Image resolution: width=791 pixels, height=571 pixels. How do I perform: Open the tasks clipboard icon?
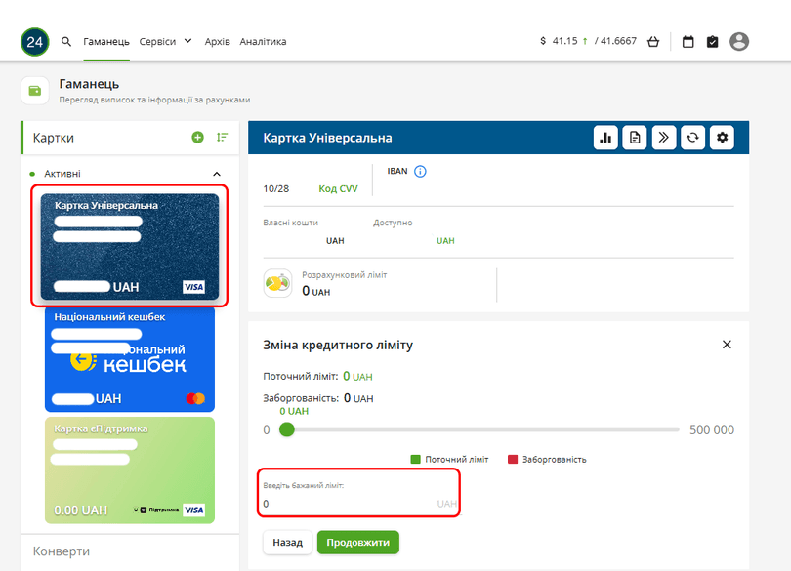tap(713, 42)
